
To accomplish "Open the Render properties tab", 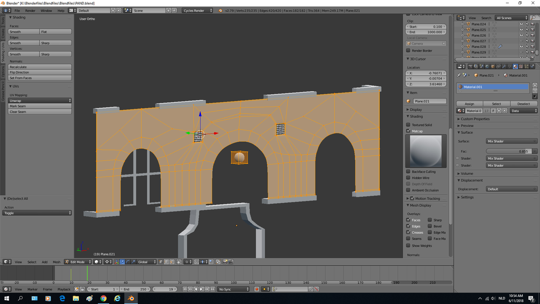I will [x=470, y=66].
